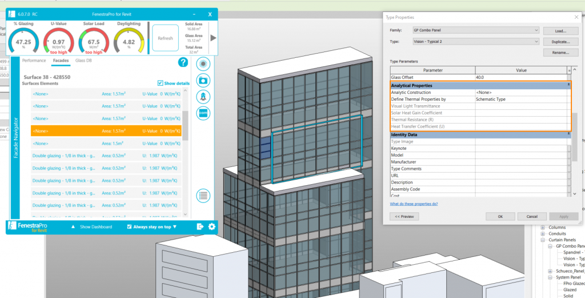Click the lighthouse rocket icon in FenestraPro sidebar
Viewport: 585px width, 298px height.
point(203,97)
